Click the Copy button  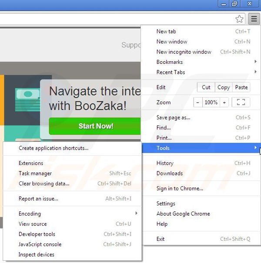click(x=224, y=87)
